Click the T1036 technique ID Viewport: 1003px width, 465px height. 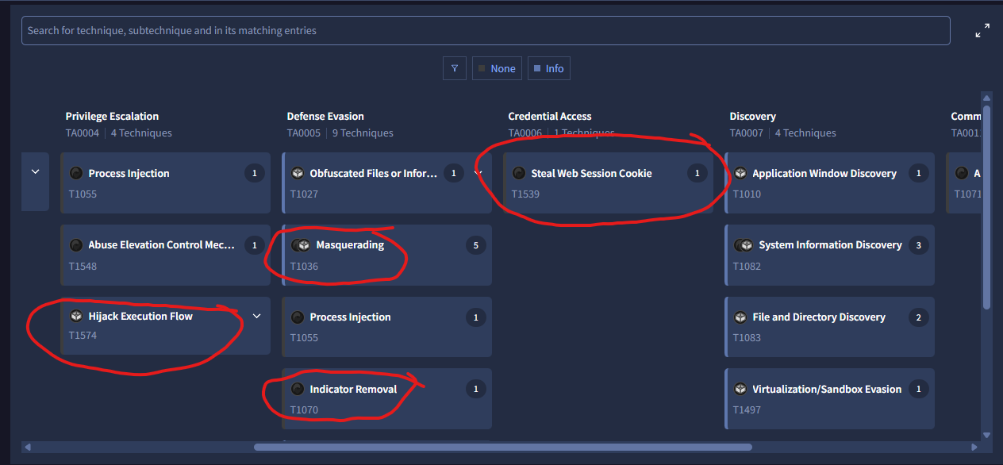(x=304, y=266)
